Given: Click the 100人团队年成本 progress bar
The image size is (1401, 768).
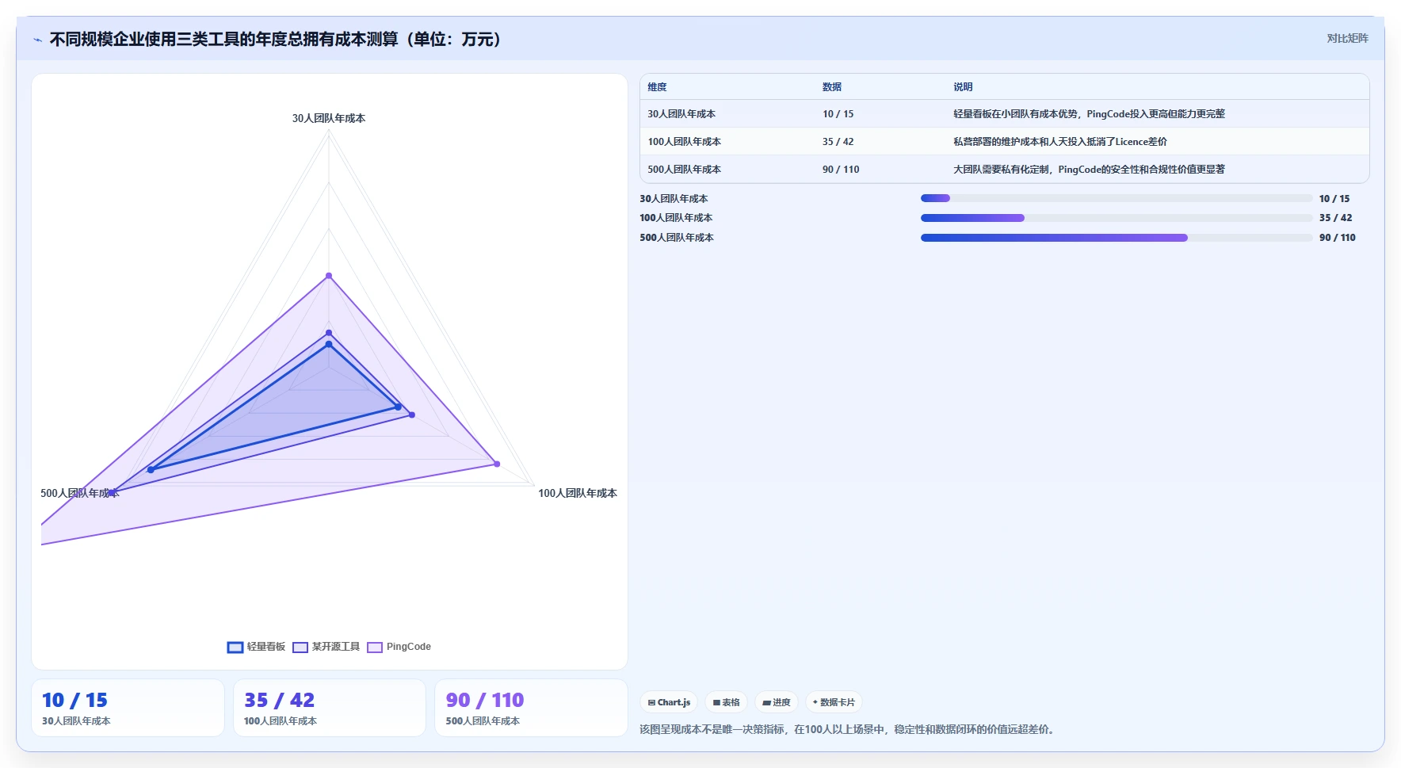Looking at the screenshot, I should tap(1117, 218).
